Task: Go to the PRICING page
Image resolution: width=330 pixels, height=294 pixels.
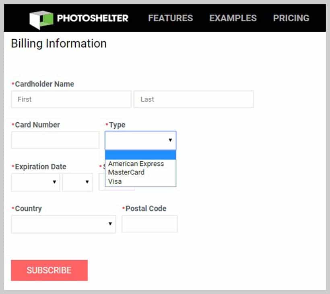Action: [291, 18]
